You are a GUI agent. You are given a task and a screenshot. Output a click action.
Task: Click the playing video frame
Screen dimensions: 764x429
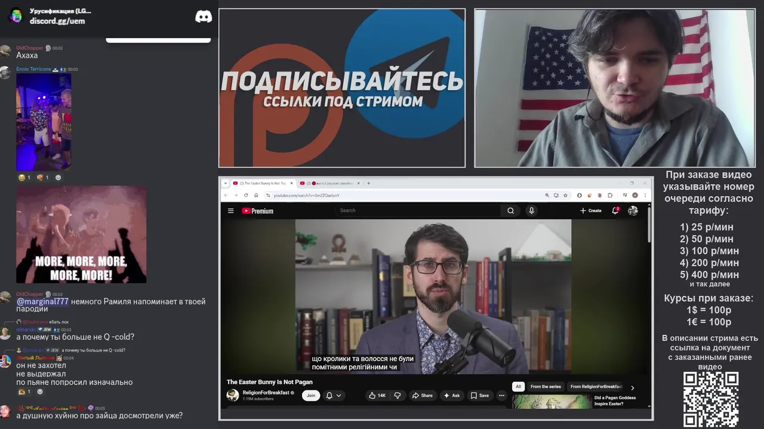(433, 296)
